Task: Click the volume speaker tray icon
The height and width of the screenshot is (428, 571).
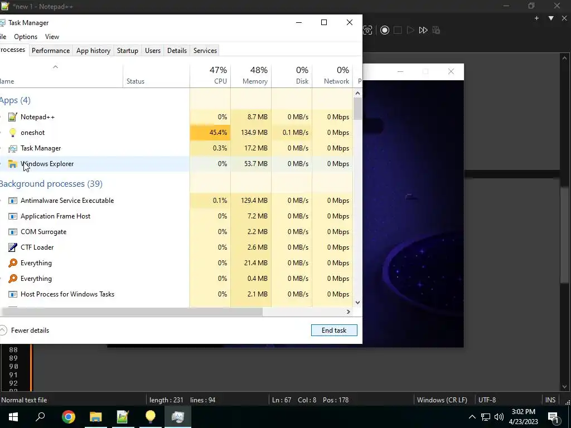Action: click(499, 417)
